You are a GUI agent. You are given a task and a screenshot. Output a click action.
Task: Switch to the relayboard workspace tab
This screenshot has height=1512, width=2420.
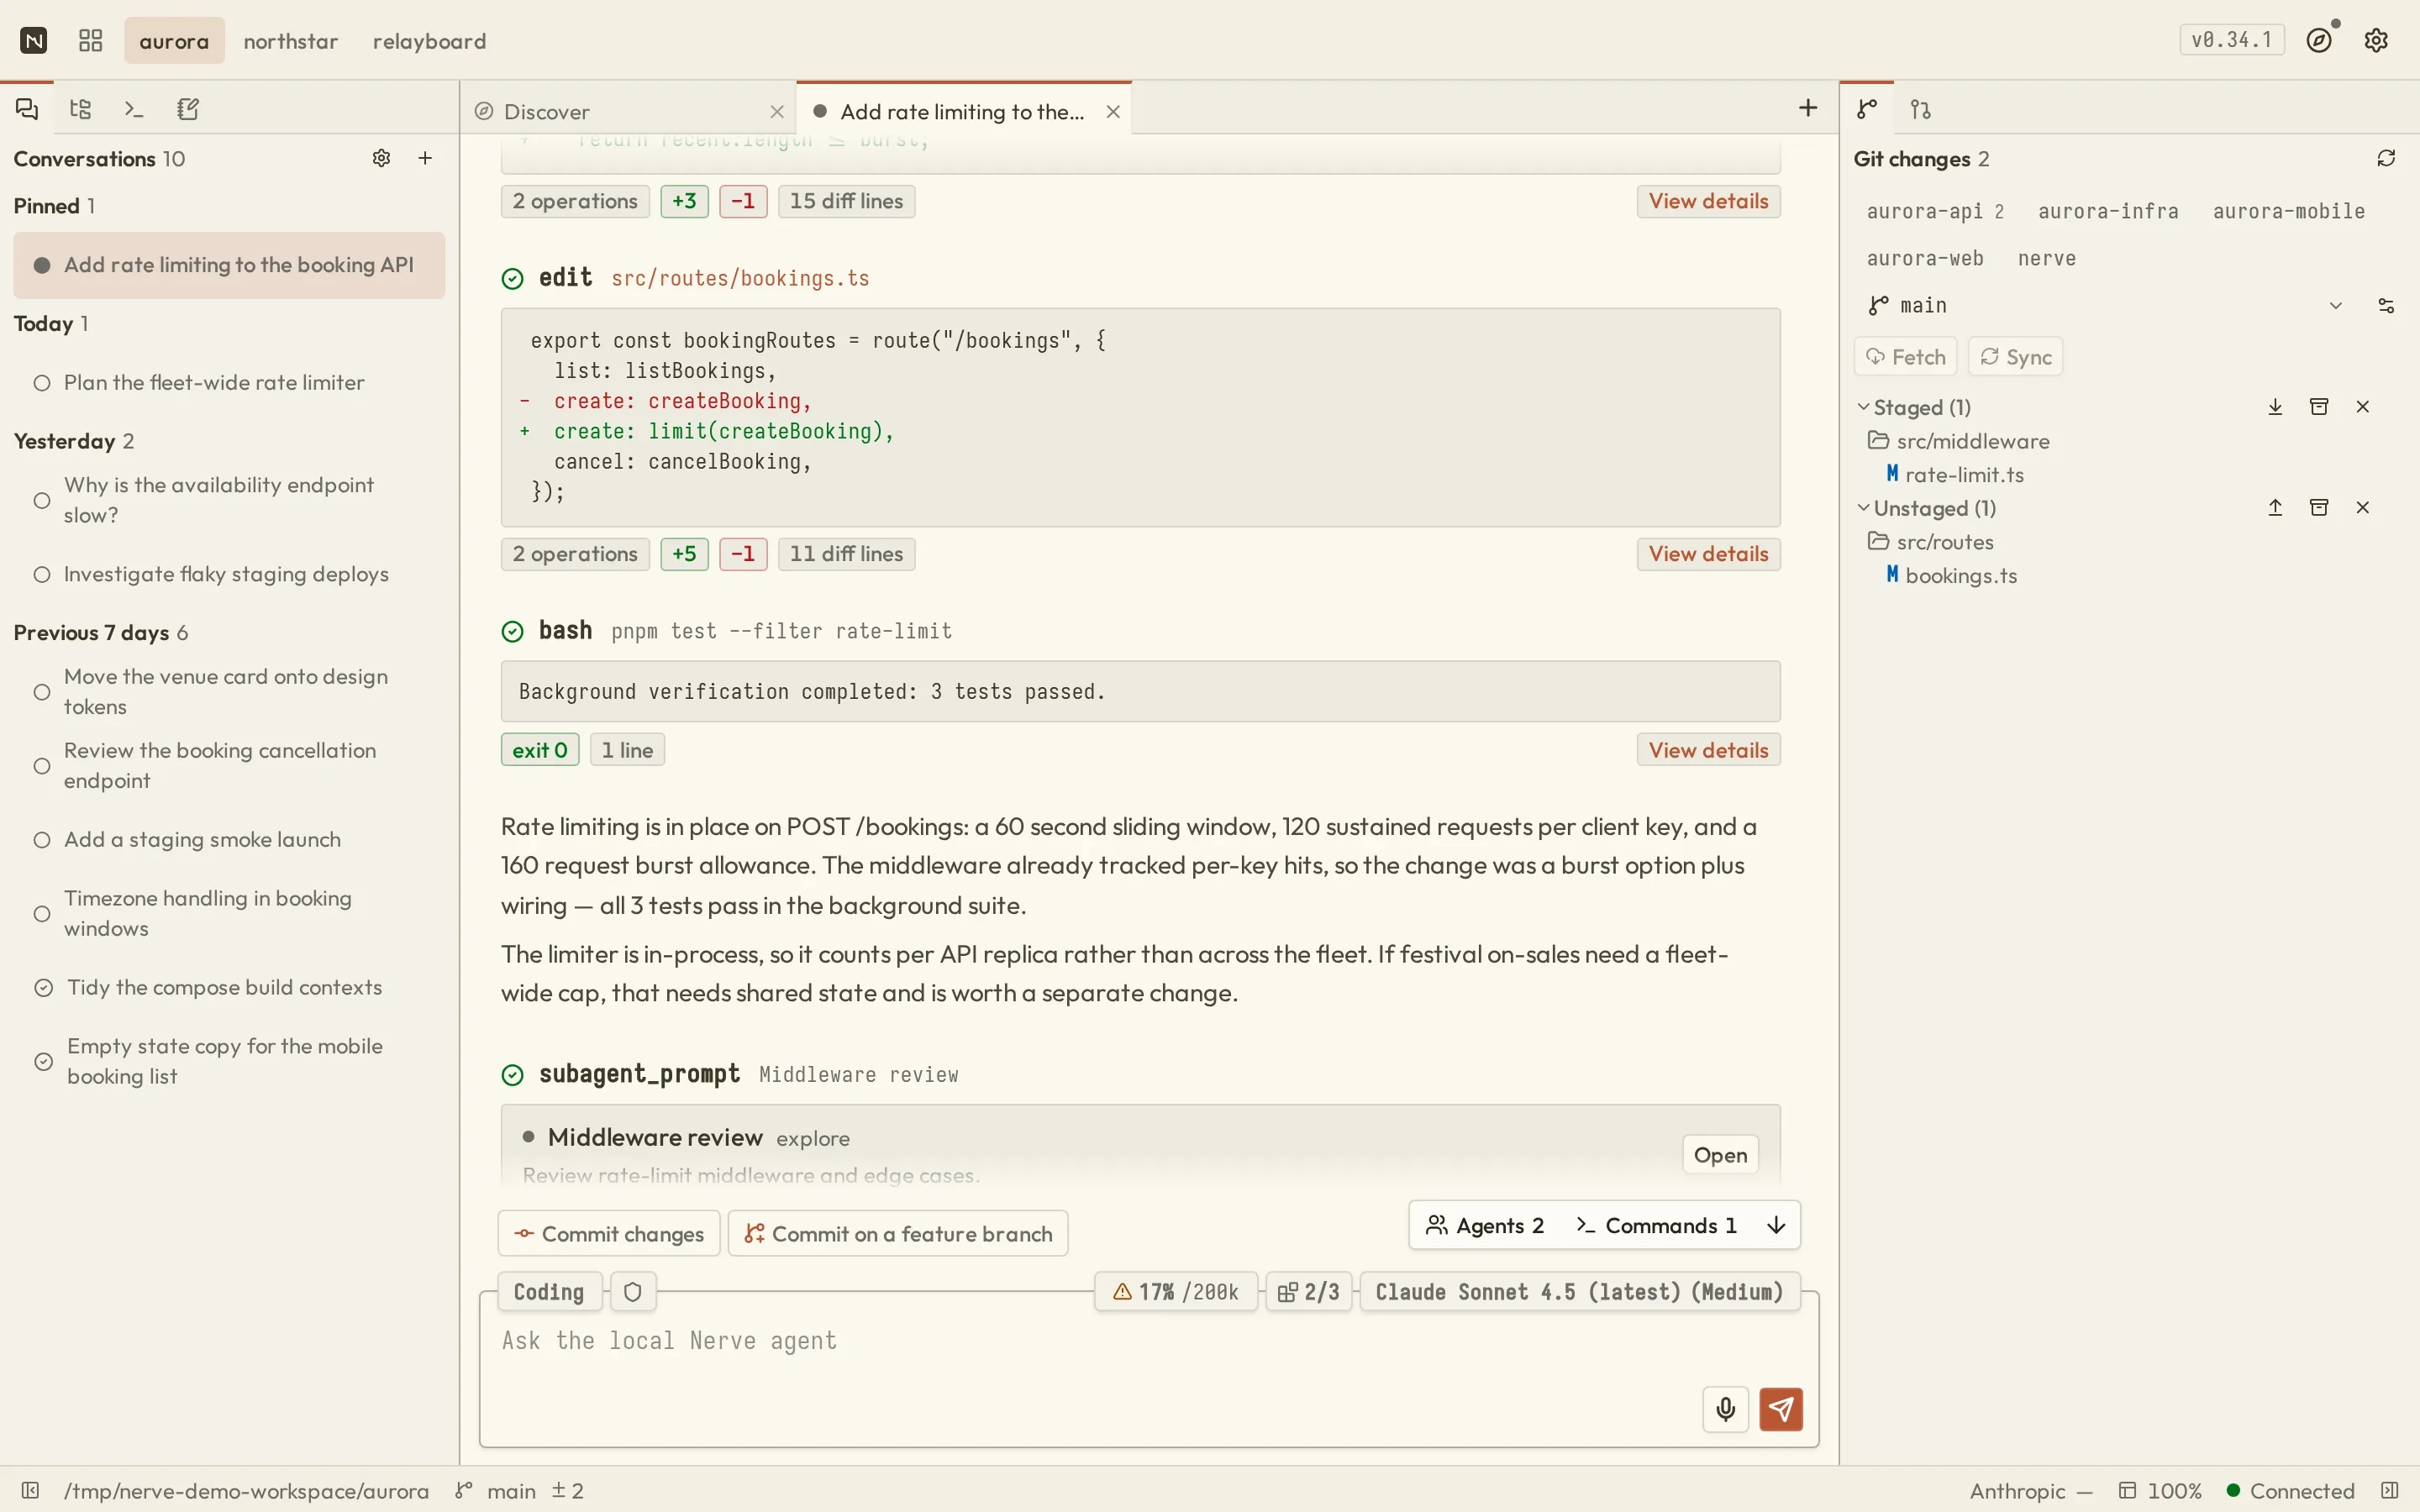(x=429, y=41)
